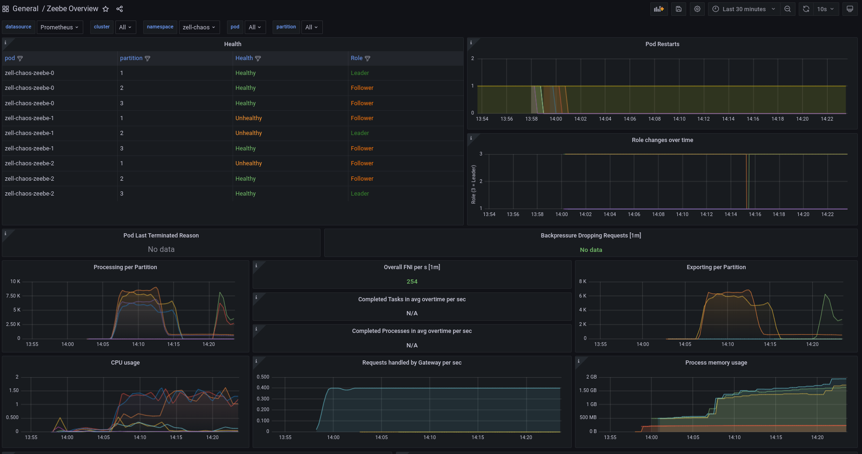Image resolution: width=862 pixels, height=454 pixels.
Task: Select the 254 Overall FNI value
Action: click(x=412, y=282)
